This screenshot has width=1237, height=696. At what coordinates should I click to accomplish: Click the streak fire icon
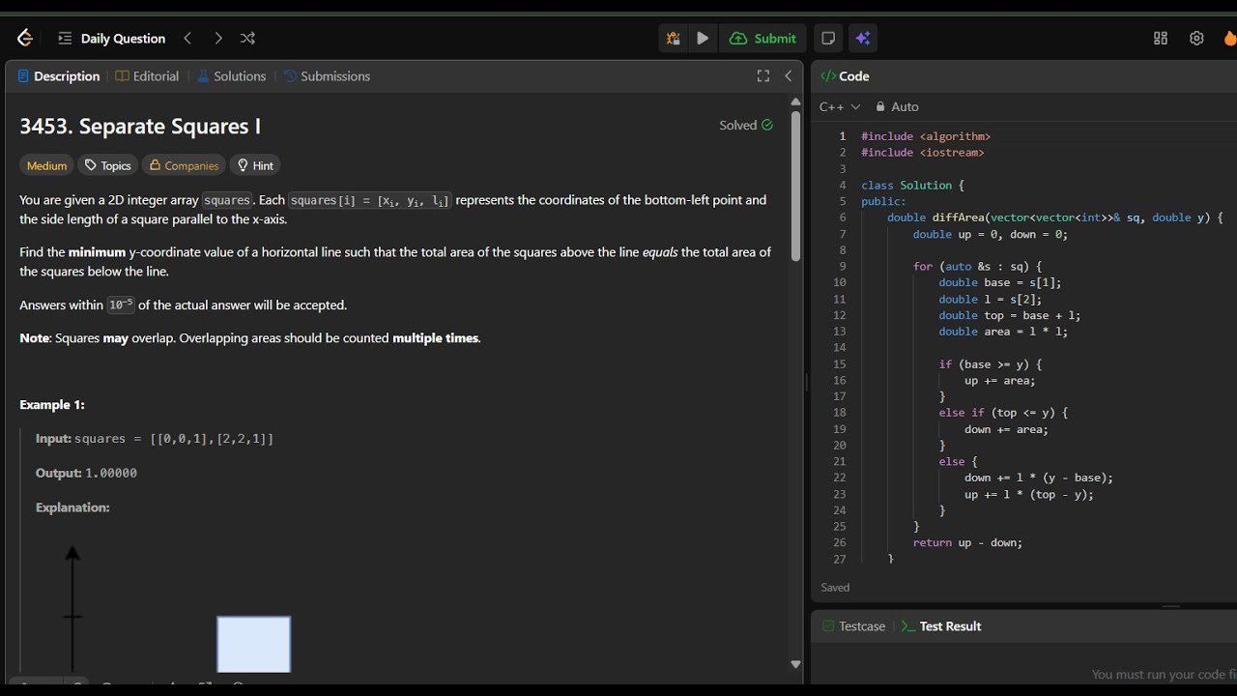click(x=1230, y=39)
